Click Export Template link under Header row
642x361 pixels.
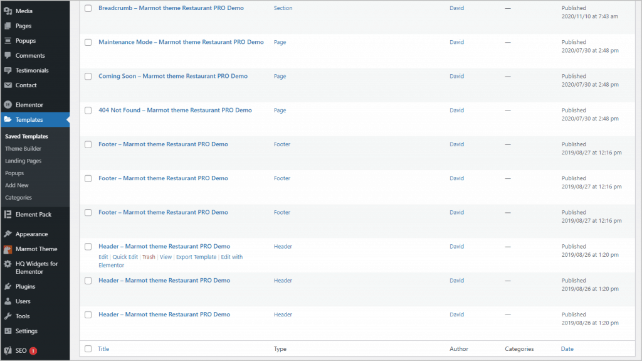pyautogui.click(x=196, y=257)
